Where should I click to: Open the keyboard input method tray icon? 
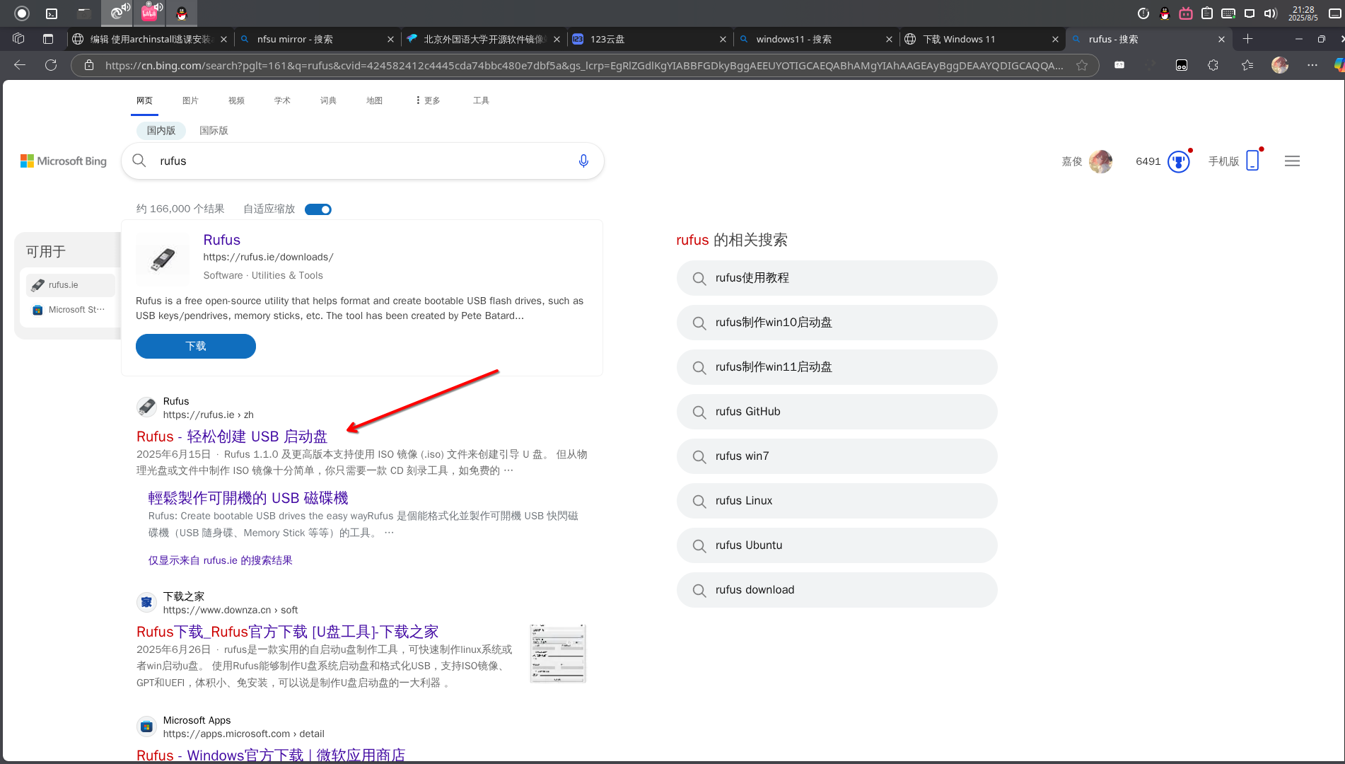point(1228,13)
